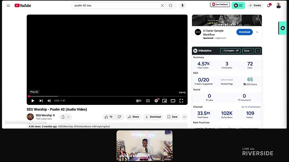This screenshot has height=162, width=289.
Task: Click the 3 Comments stat
Action: click(x=227, y=65)
